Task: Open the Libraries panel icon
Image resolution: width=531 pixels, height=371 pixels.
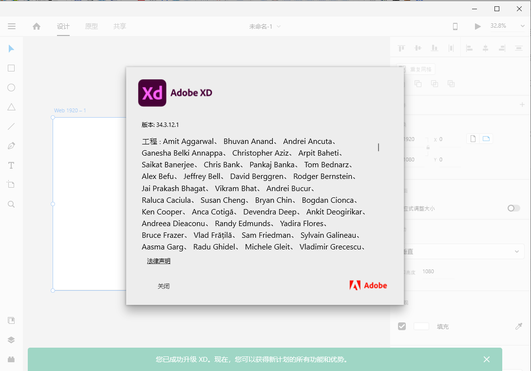Action: pos(11,320)
